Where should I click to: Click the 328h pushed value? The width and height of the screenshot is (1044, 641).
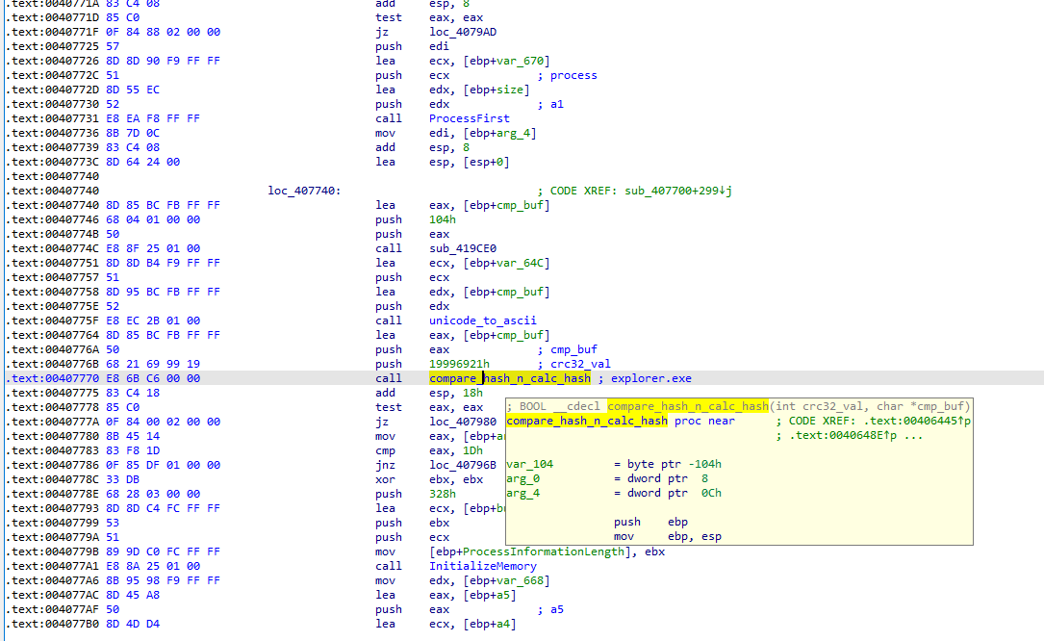tap(443, 494)
